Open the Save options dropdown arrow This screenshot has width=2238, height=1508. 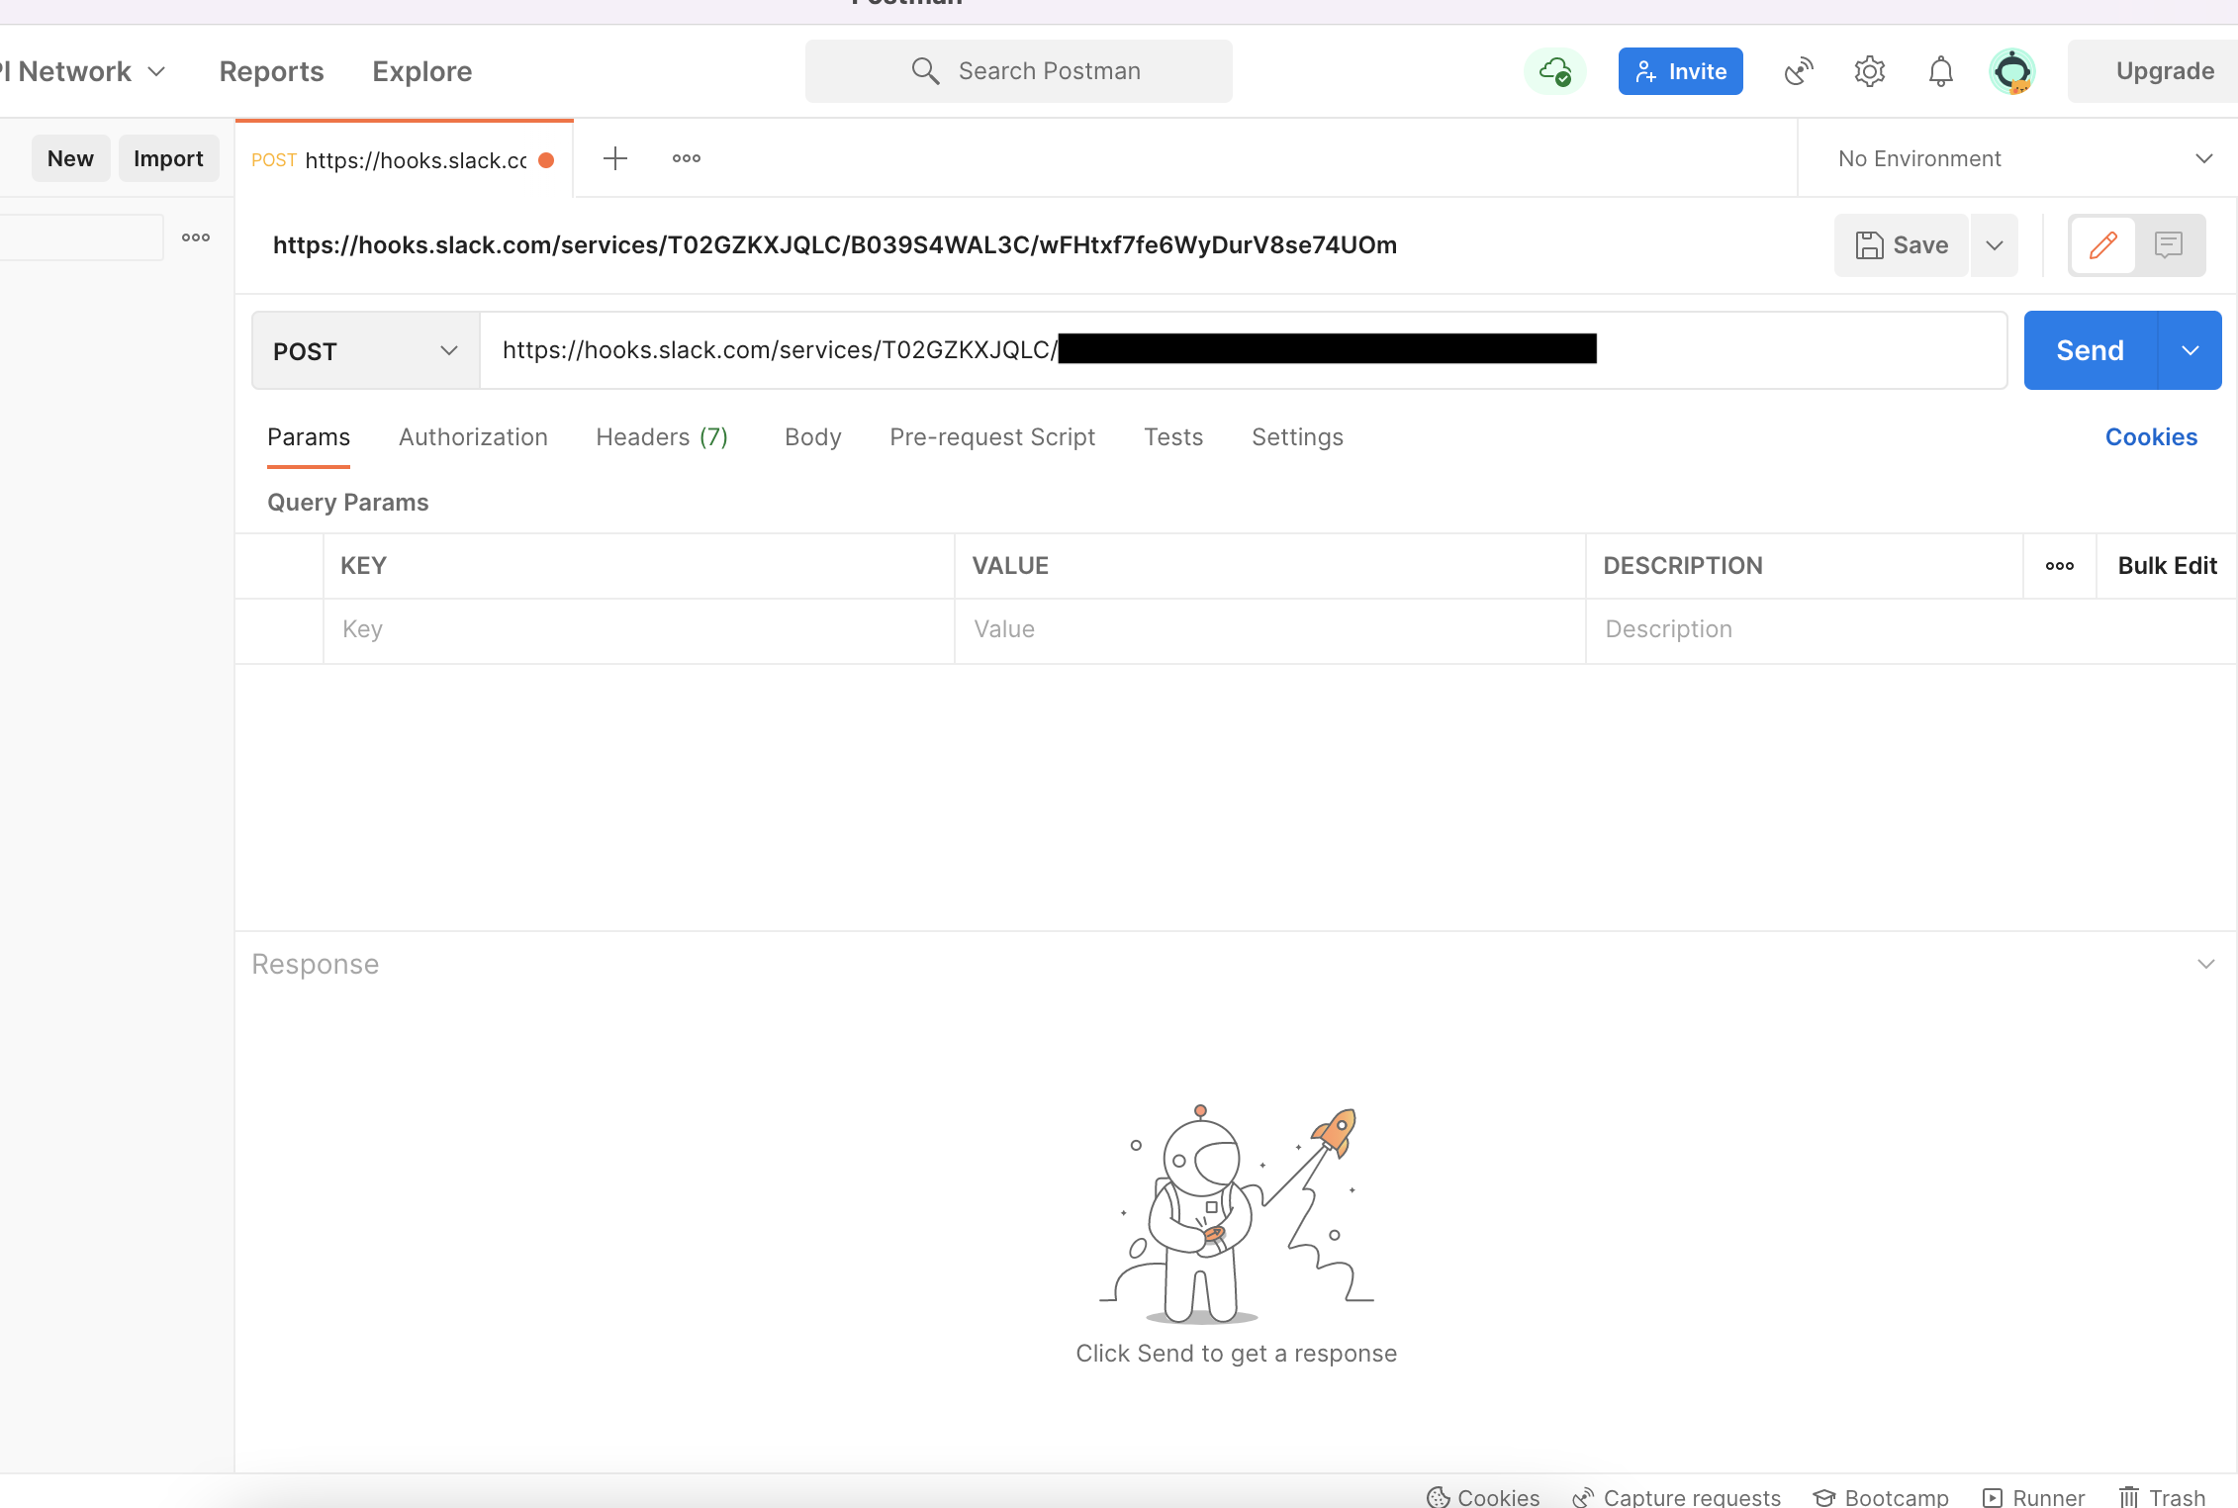tap(1995, 245)
